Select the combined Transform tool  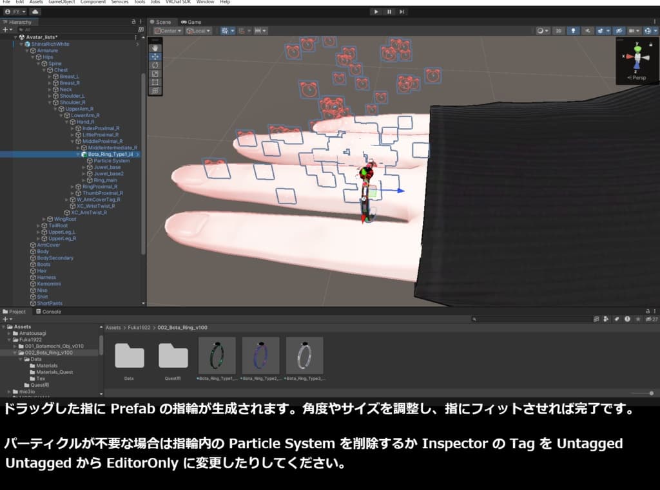(155, 90)
